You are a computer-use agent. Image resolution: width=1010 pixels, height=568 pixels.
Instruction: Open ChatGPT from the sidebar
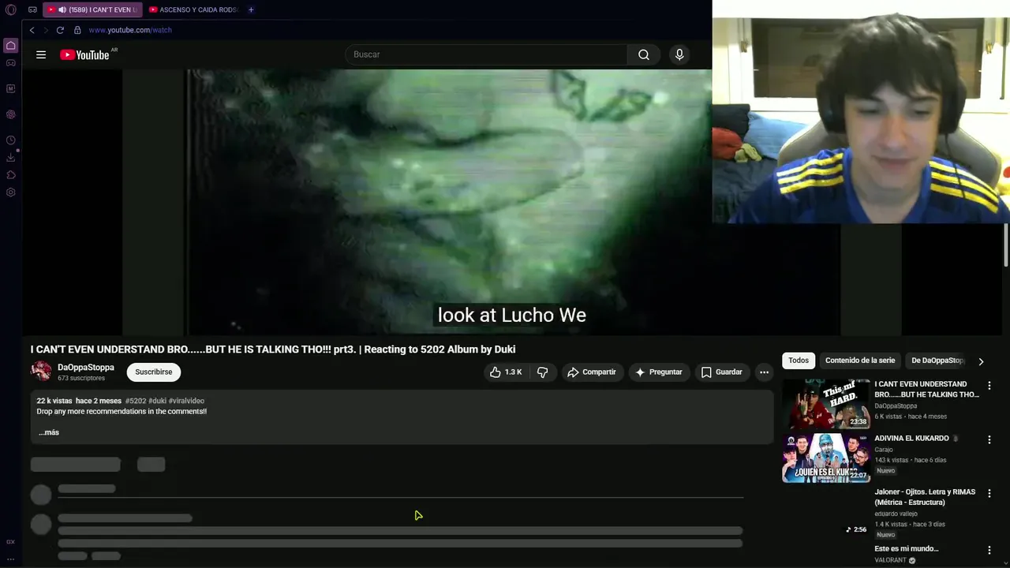[x=10, y=114]
